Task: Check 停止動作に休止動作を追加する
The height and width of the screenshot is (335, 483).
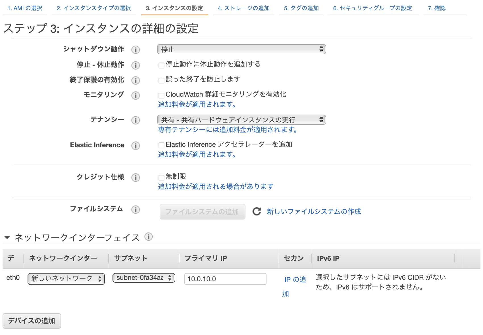Action: [x=161, y=65]
